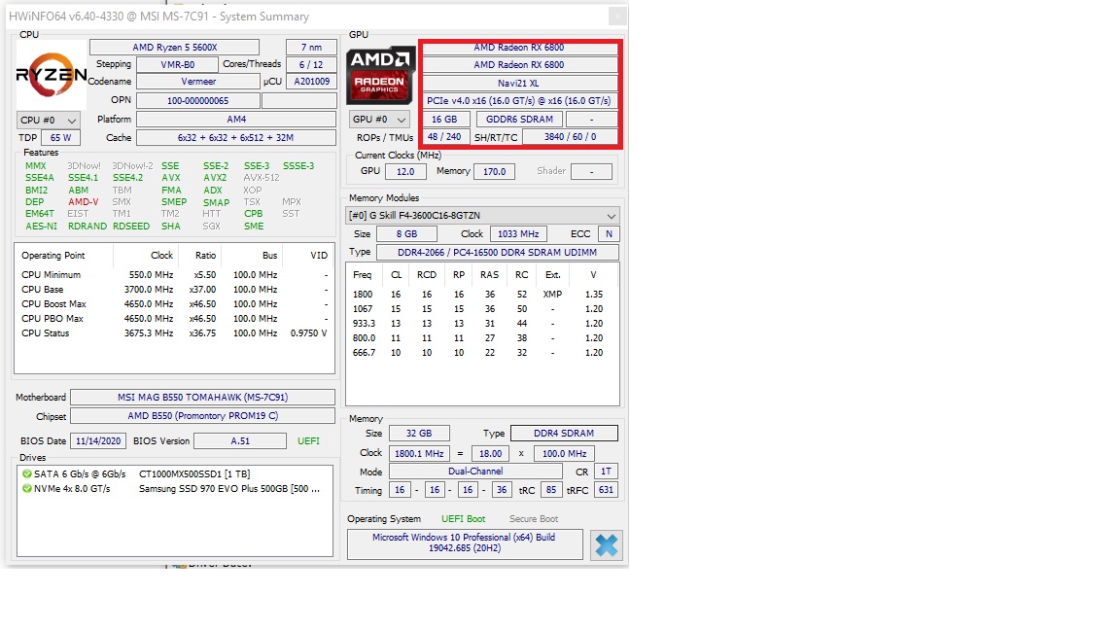Viewport: 1120px width, 630px height.
Task: Click the UEFI Boot label
Action: [x=463, y=519]
